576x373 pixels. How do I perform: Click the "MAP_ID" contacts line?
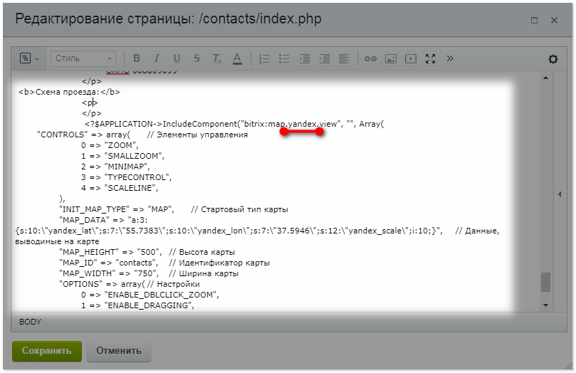click(164, 263)
